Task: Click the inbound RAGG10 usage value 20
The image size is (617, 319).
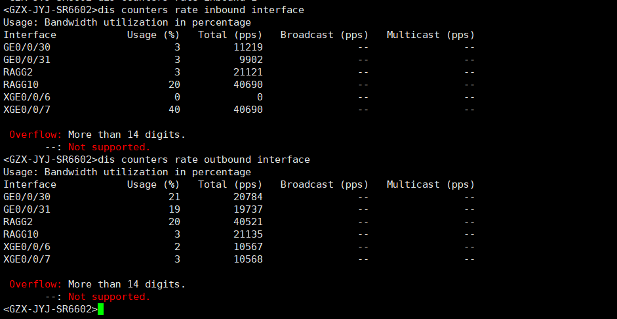Action: coord(174,85)
